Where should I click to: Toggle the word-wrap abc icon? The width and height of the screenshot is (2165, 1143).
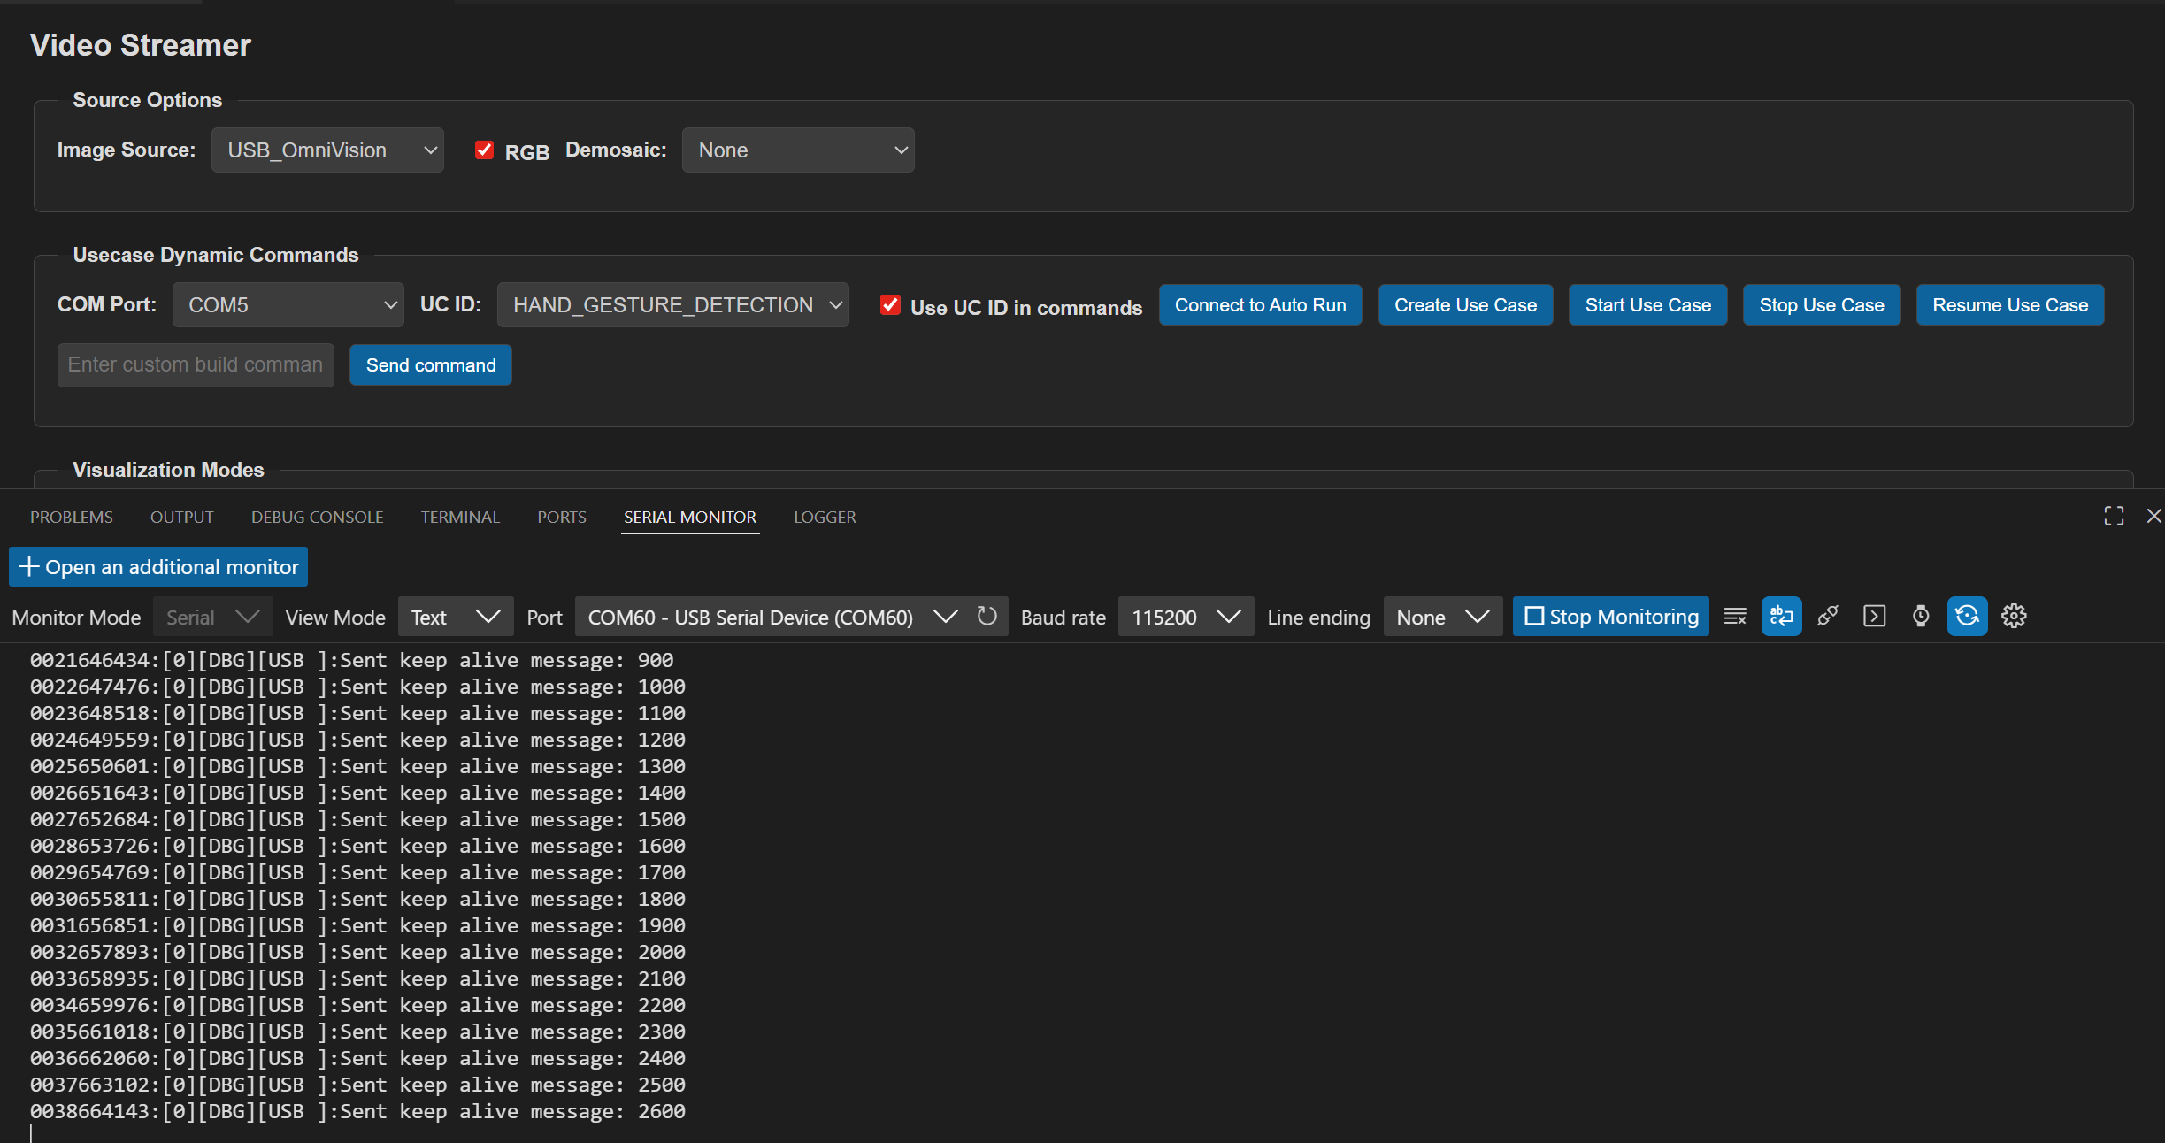tap(1781, 617)
